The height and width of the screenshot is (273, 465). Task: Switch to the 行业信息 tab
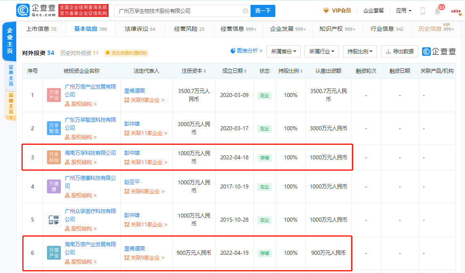pyautogui.click(x=387, y=29)
